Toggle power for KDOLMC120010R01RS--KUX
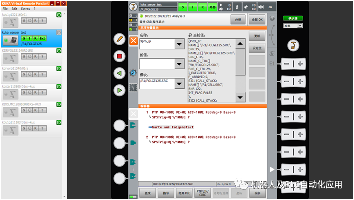 [x=59, y=104]
